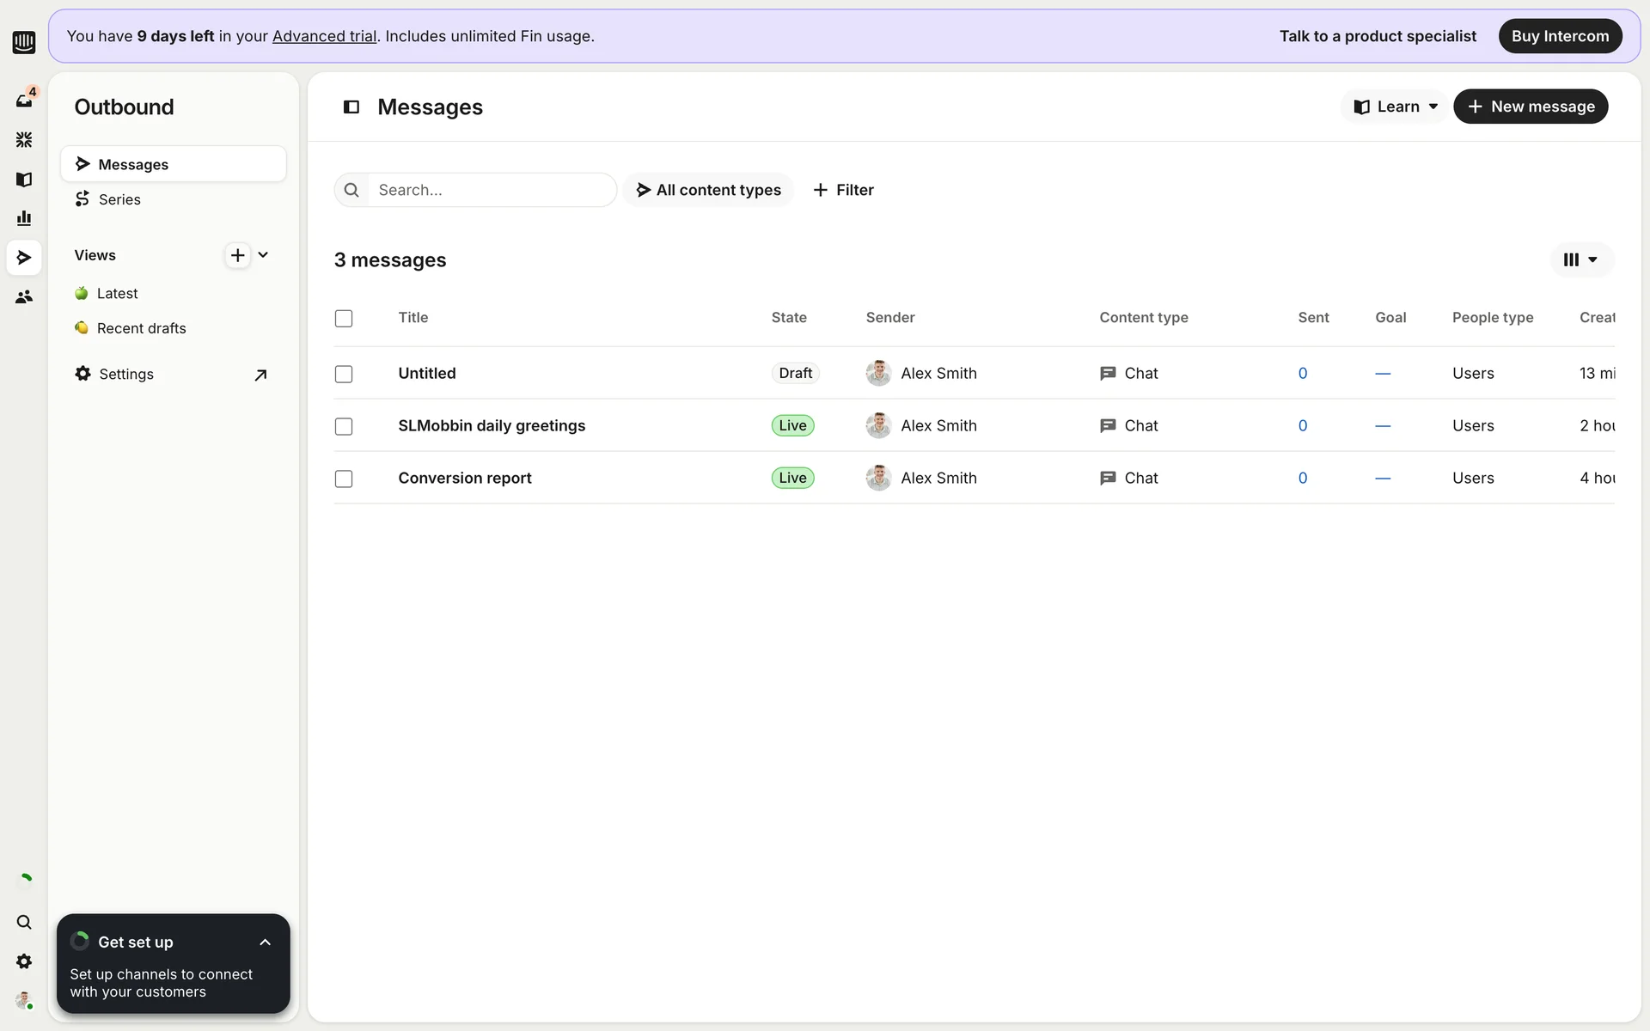Click the message Search field
Viewport: 1650px width, 1031px height.
[x=490, y=190]
